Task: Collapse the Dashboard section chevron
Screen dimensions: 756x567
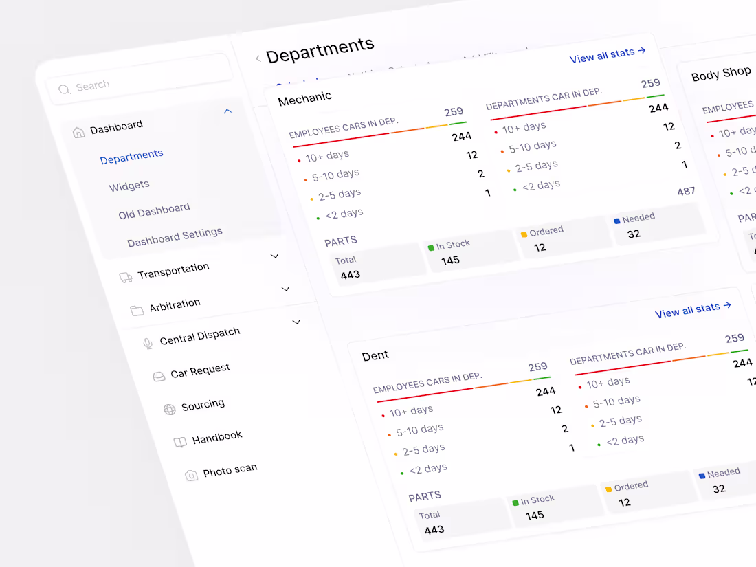Action: pos(227,111)
